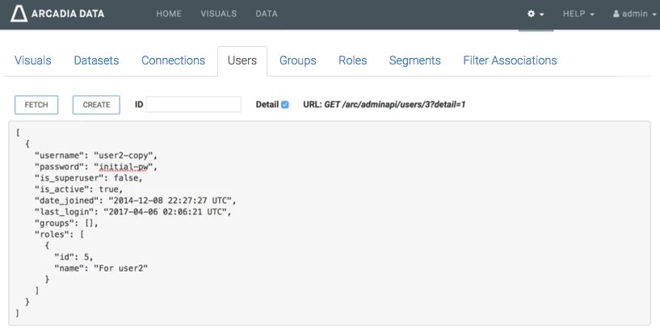
Task: Switch to the Datasets tab
Action: coord(96,60)
